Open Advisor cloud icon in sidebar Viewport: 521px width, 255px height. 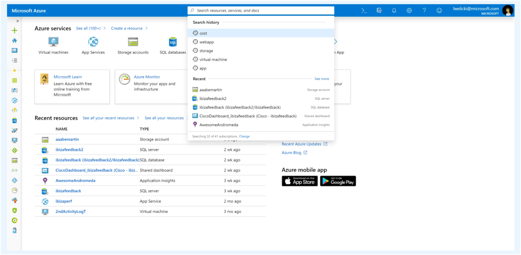[14, 200]
